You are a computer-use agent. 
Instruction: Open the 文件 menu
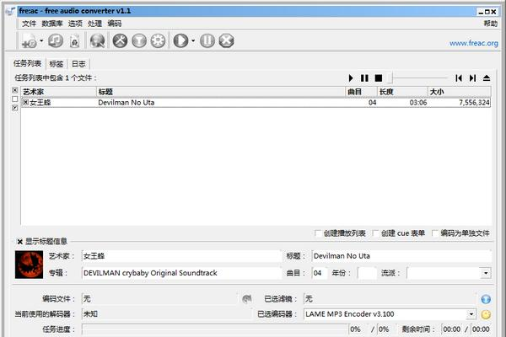[29, 24]
